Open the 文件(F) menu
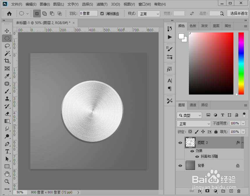 17,4
